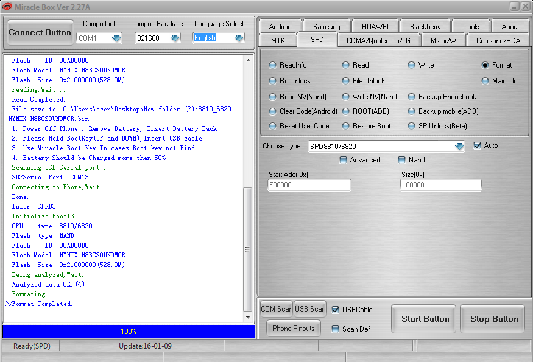
Task: Select the ROOT(ADB) option
Action: 345,111
